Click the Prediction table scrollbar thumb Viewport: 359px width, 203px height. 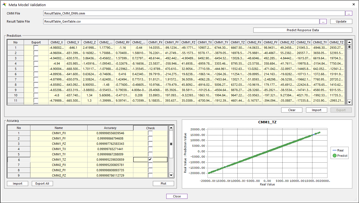click(349, 47)
